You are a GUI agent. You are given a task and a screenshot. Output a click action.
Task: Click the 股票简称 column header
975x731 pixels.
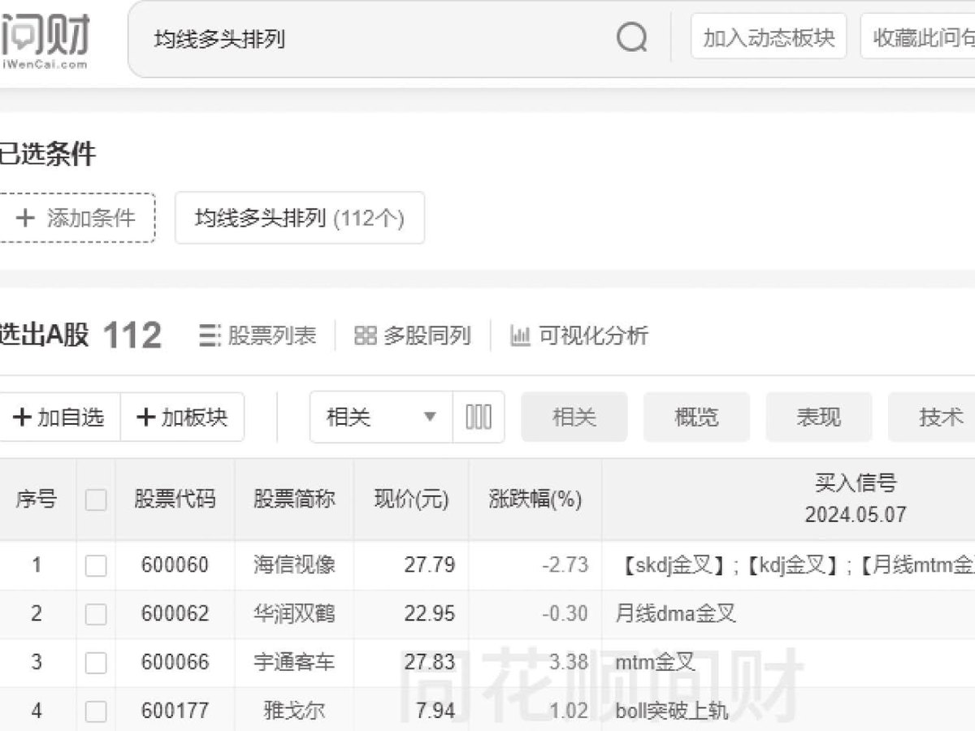(294, 500)
